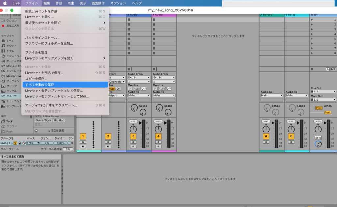Arm track 4 record button

[158, 146]
